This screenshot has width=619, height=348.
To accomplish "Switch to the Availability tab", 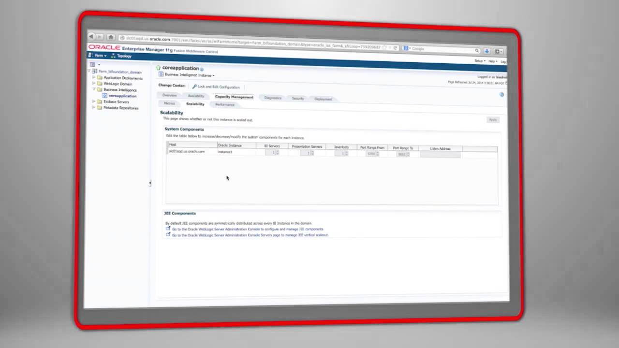I will click(196, 96).
